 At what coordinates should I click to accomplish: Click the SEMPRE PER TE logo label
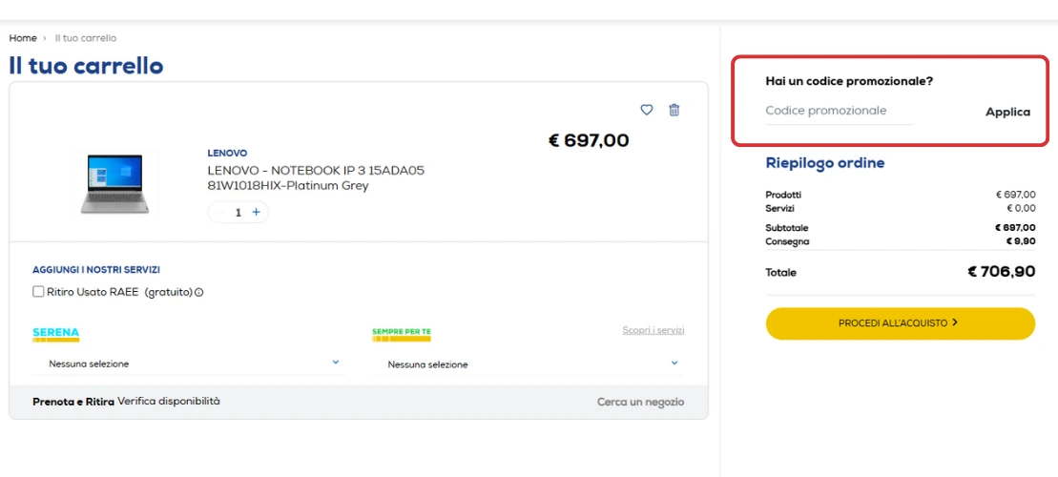[402, 335]
